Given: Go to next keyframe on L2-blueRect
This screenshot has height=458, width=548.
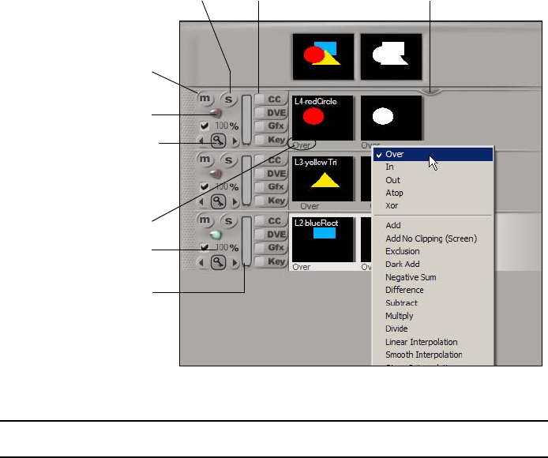Looking at the screenshot, I should click(235, 263).
